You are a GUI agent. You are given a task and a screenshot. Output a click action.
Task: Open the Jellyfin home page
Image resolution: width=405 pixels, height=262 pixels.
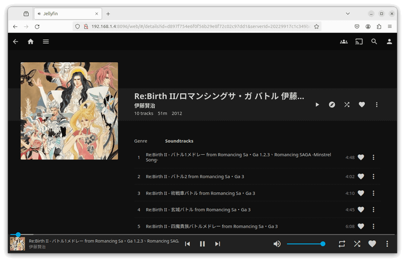pyautogui.click(x=30, y=41)
